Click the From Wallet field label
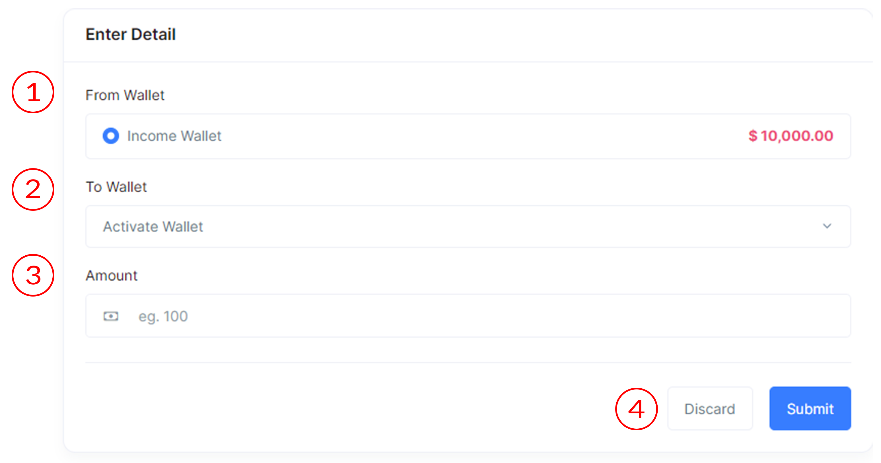Viewport: 881px width, 463px height. tap(125, 95)
